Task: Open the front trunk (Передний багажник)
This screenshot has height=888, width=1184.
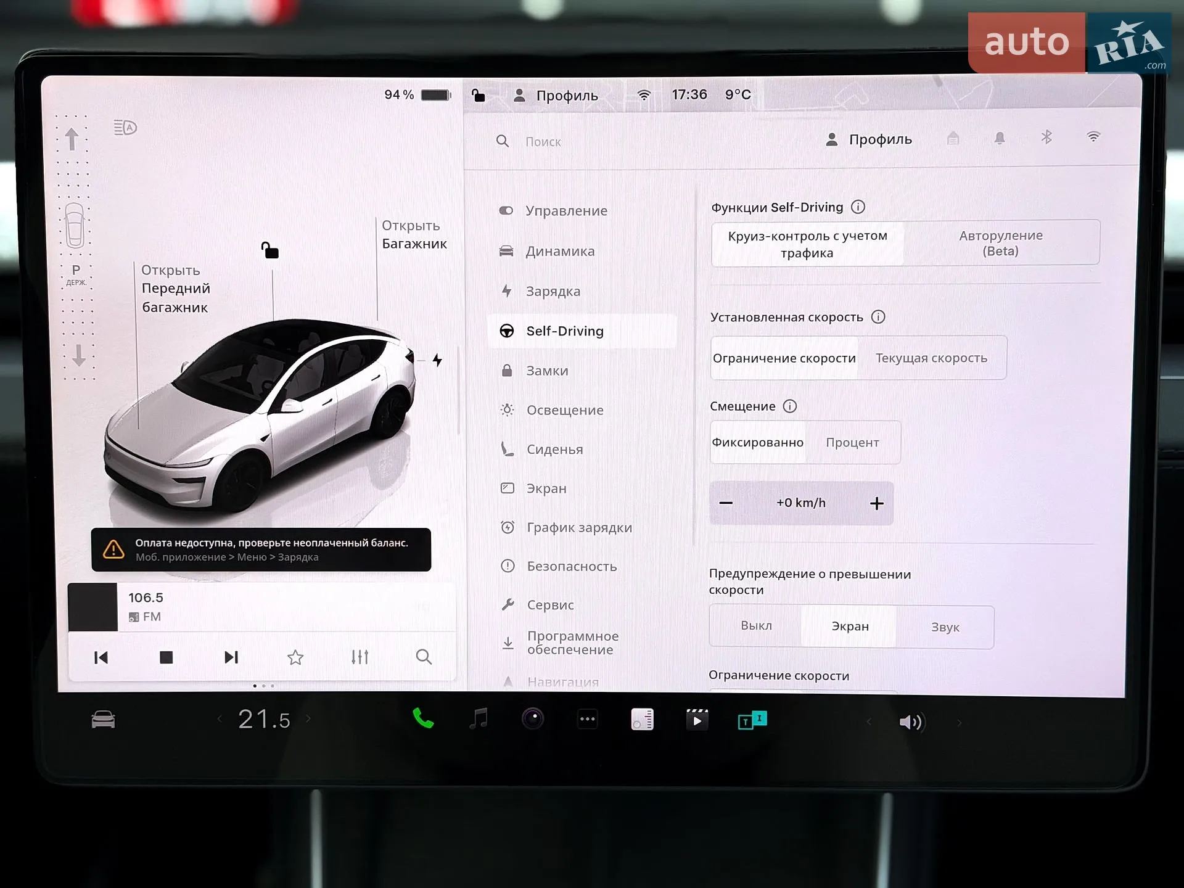Action: (176, 289)
